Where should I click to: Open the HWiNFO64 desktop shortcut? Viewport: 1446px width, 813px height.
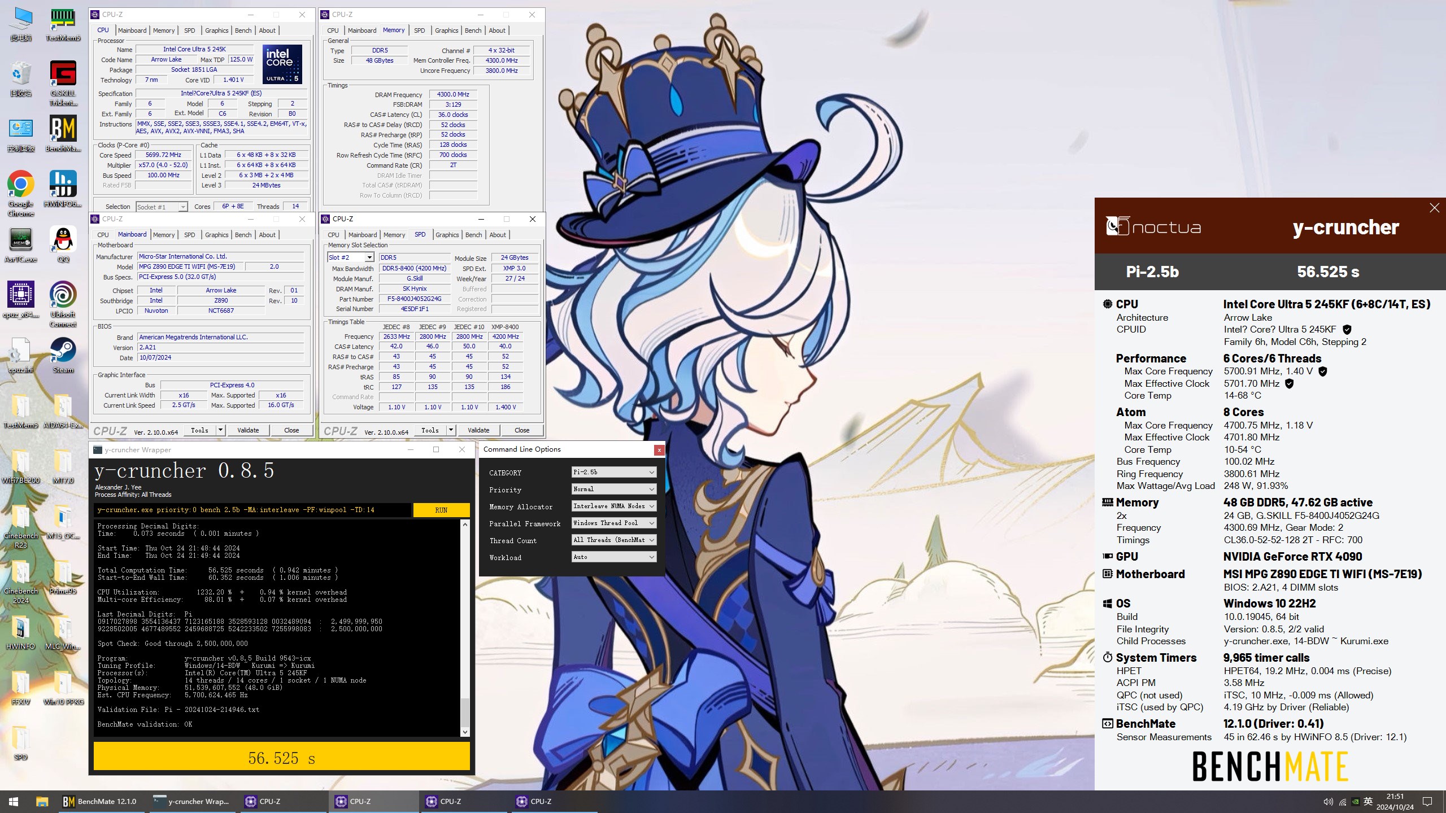pyautogui.click(x=63, y=189)
